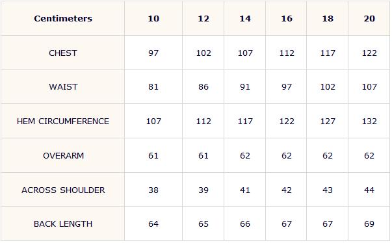
Task: Click the ACROSS SHOULDER row label
Action: click(63, 190)
